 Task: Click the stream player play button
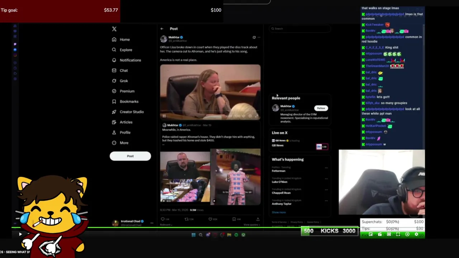[20, 234]
